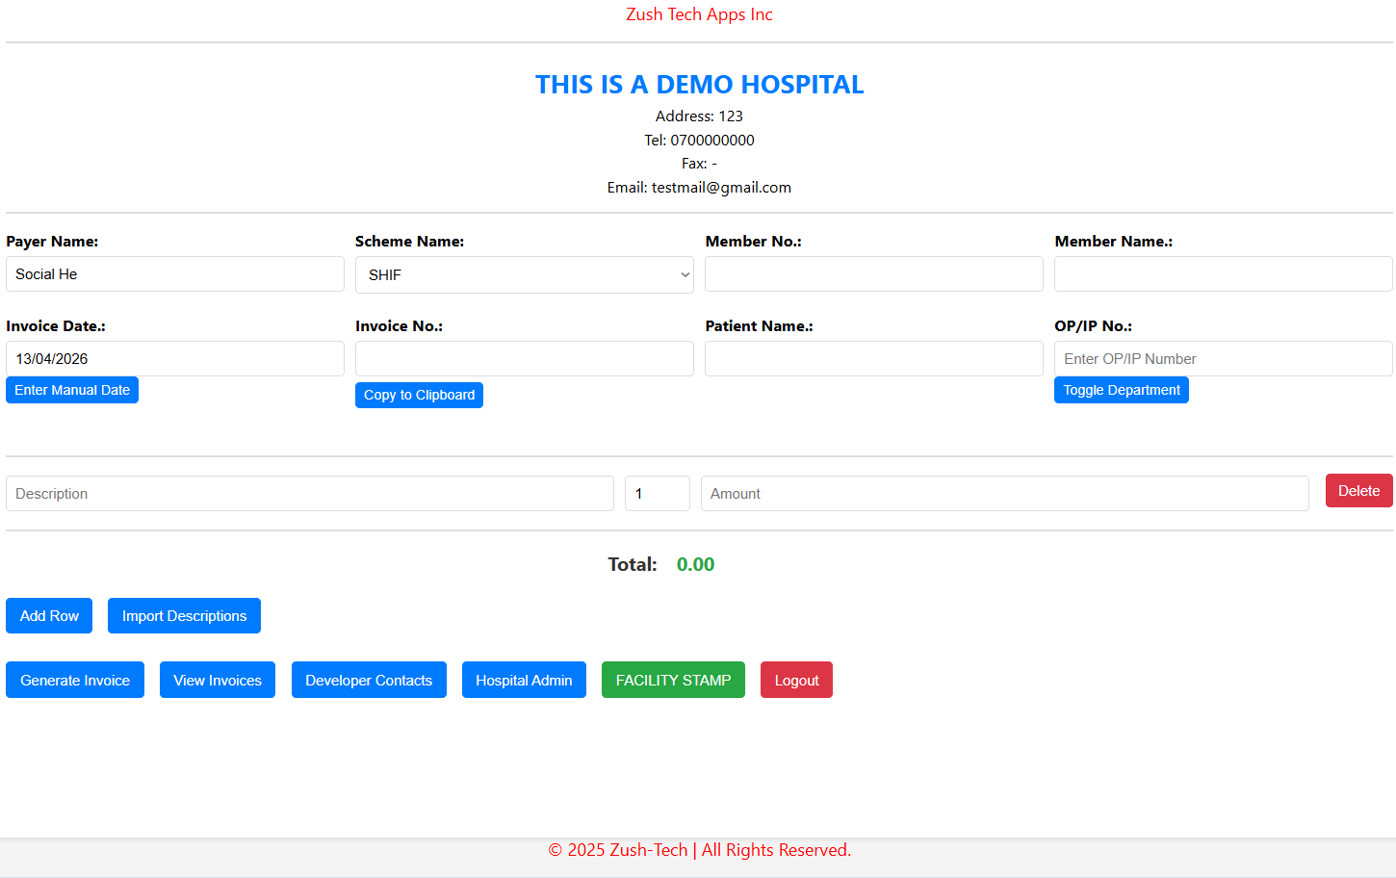Click the Amount input field

[1004, 494]
